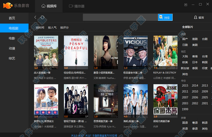Viewport: 212px width, 137px height.
Task: Open the 乐鱼影音 QQ空间 bottom link
Action: point(94,135)
